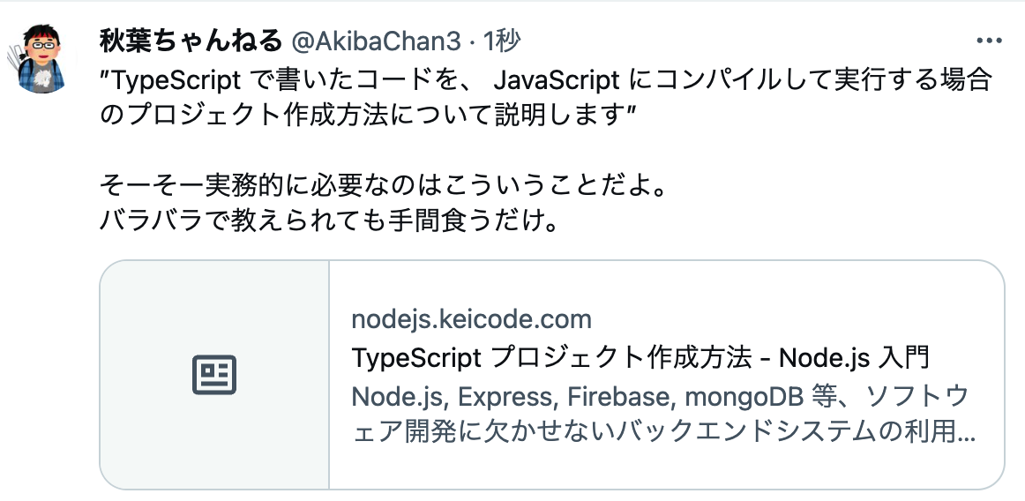Viewport: 1025px width, 501px height.
Task: Click the card description starting with Node.js, Express
Action: tap(662, 397)
